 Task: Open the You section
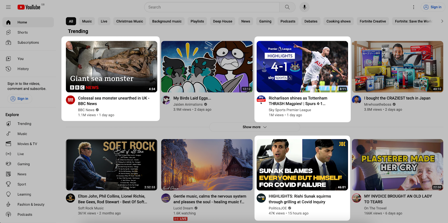[x=28, y=59]
